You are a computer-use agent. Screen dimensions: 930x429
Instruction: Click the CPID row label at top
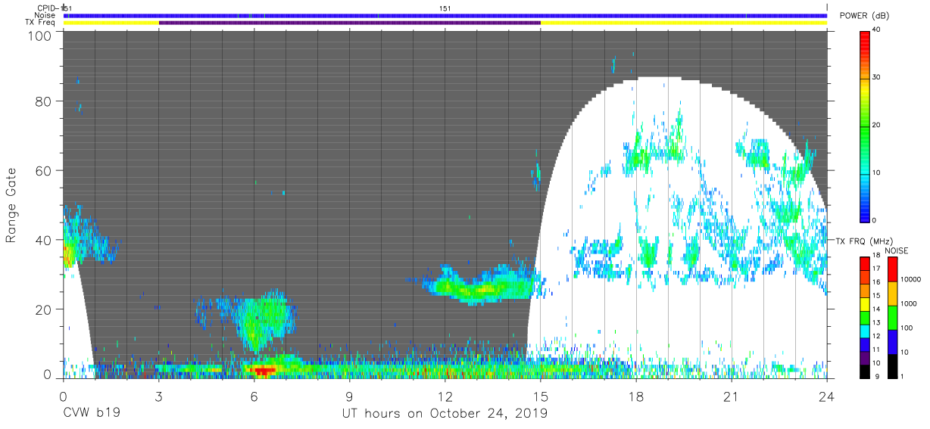tap(48, 8)
